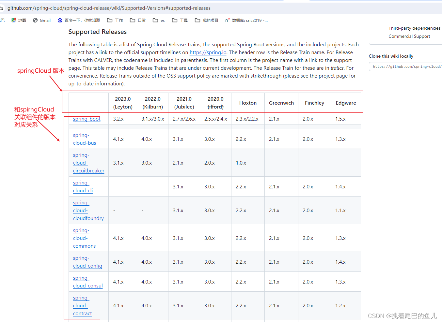Open the 地图 Google Maps bookmark

click(19, 20)
